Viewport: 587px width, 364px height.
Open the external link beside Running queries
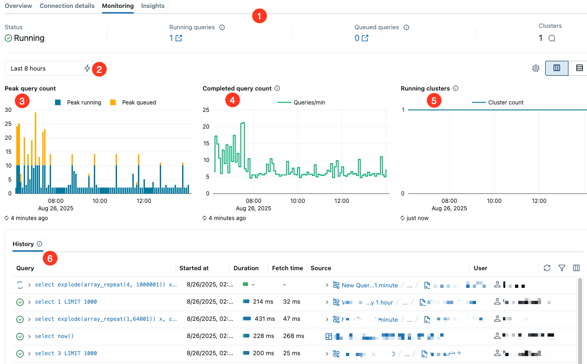pyautogui.click(x=179, y=38)
